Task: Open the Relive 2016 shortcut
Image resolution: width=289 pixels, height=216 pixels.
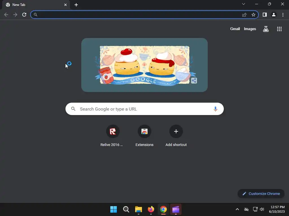Action: [113, 136]
